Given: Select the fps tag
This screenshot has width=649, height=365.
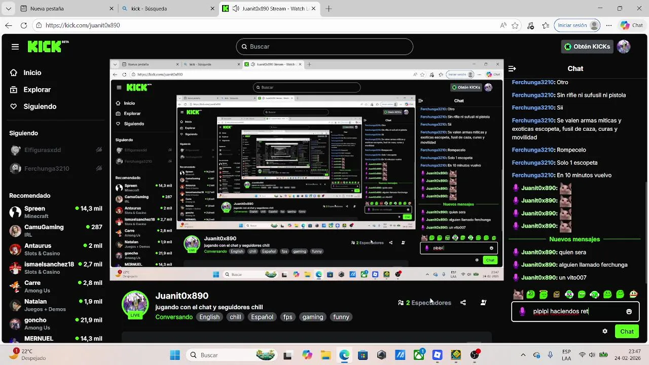Looking at the screenshot, I should [288, 317].
